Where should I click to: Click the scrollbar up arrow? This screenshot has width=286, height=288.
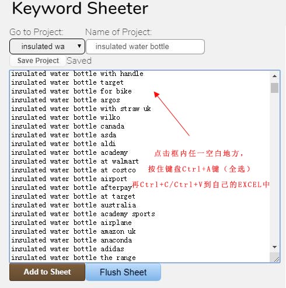pos(274,76)
